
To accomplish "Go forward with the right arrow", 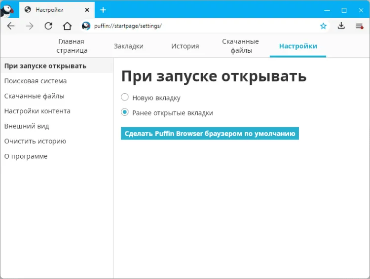I will 30,26.
